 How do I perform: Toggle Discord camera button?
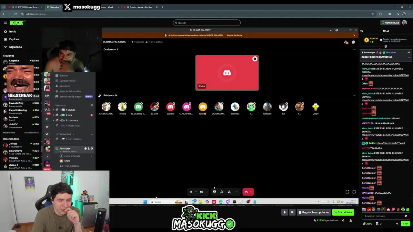(202, 192)
